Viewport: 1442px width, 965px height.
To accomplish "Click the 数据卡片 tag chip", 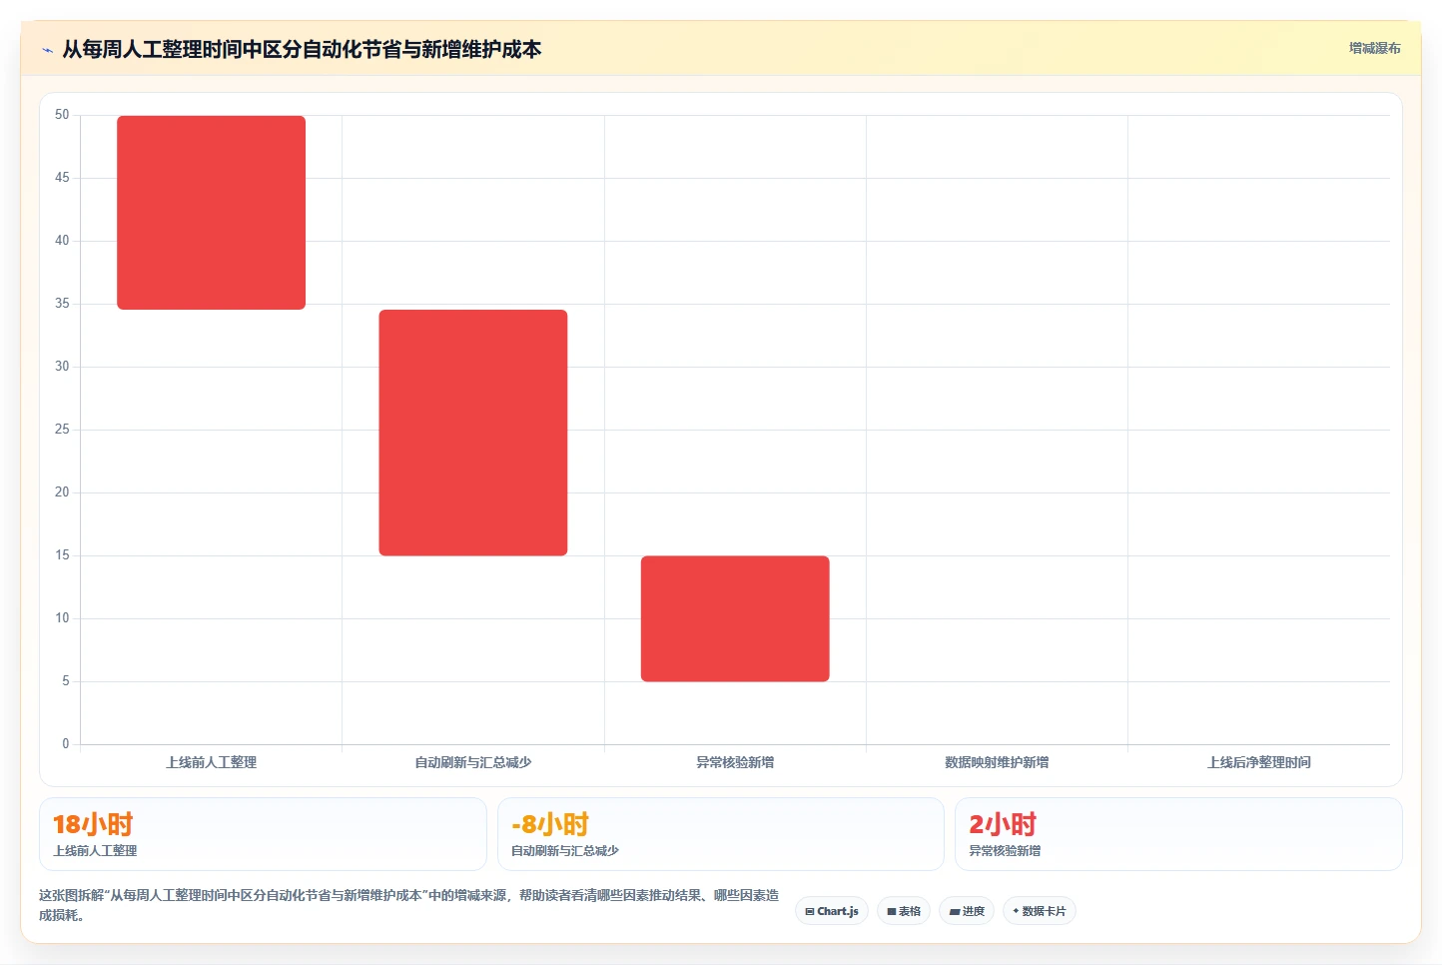I will (1039, 911).
